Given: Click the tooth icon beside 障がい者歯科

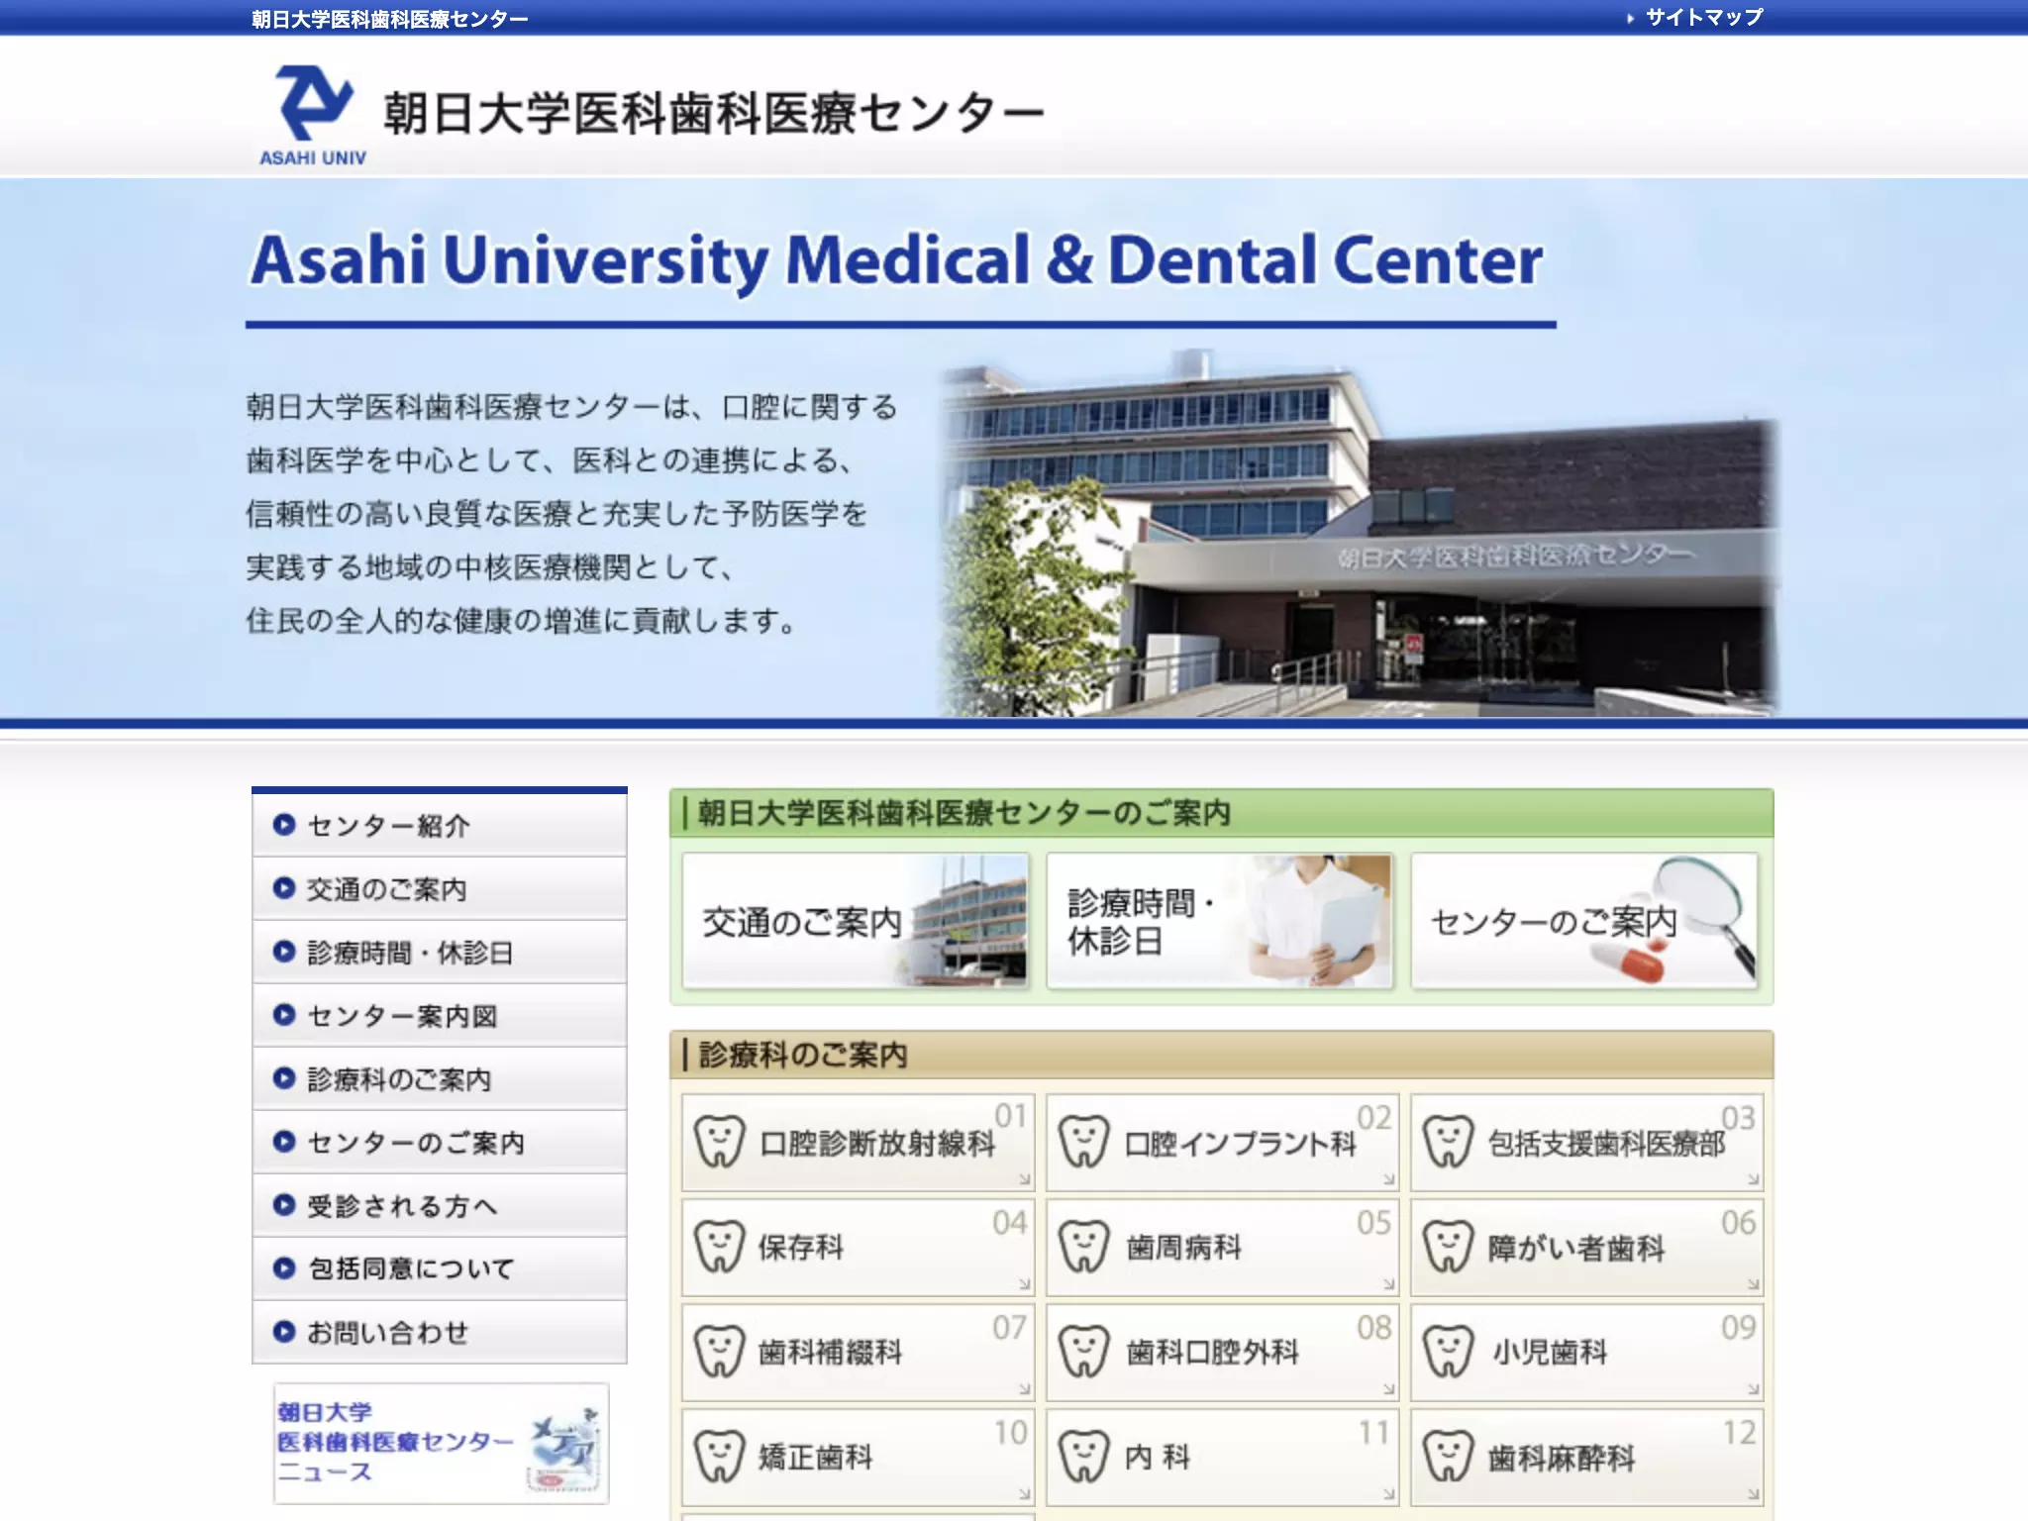Looking at the screenshot, I should coord(1448,1247).
